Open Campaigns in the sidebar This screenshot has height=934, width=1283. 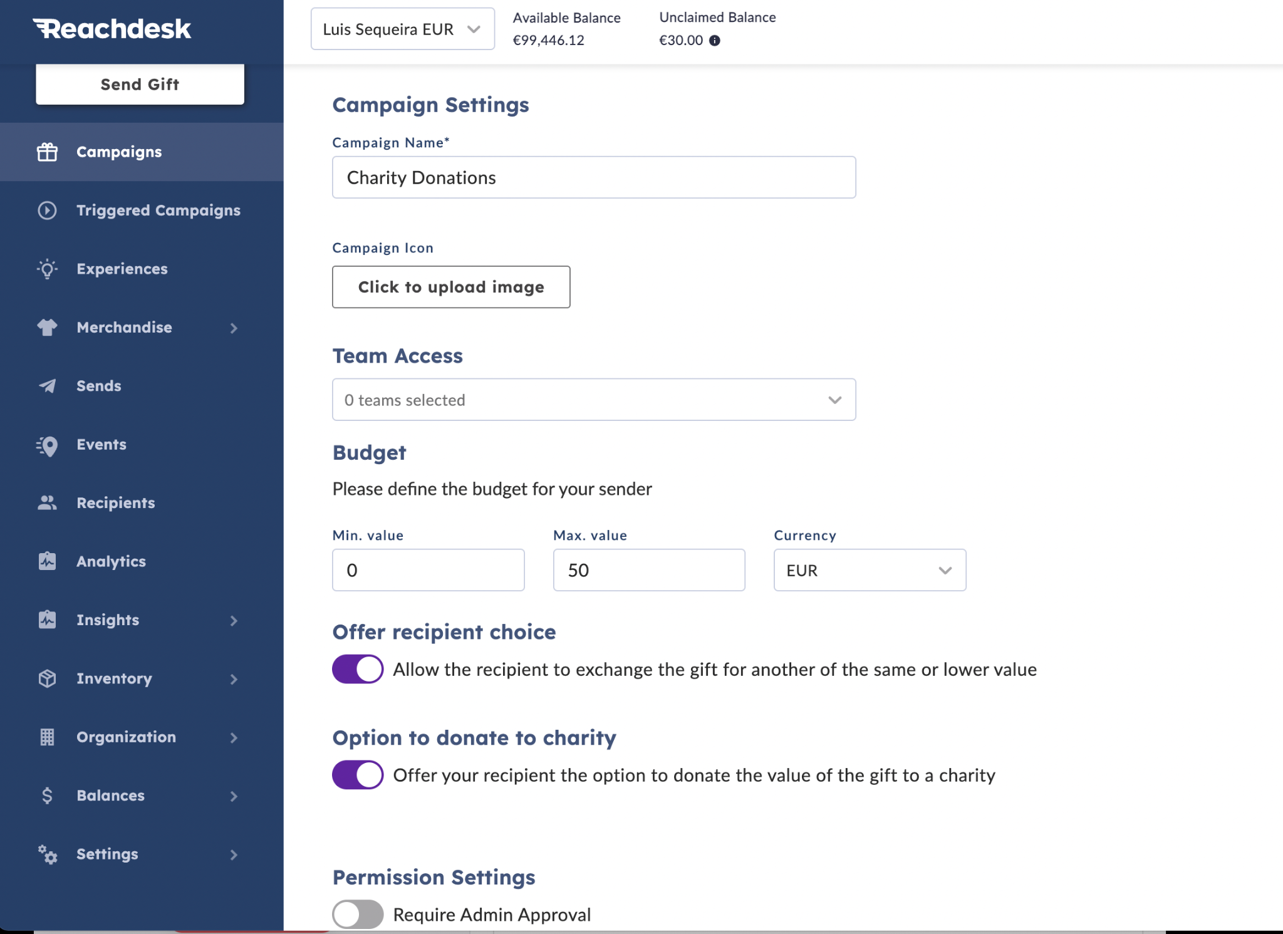point(142,152)
